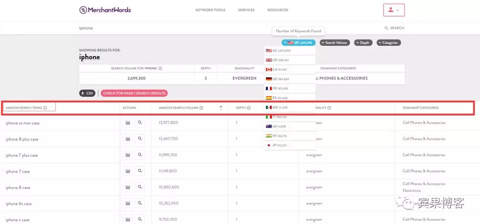480x224 pixels.
Task: Click keyword iphone 6s case
Action: 18,203
